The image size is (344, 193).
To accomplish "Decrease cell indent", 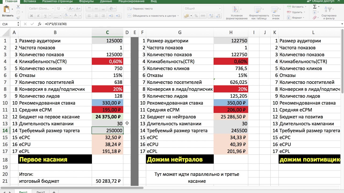I will (111, 16).
